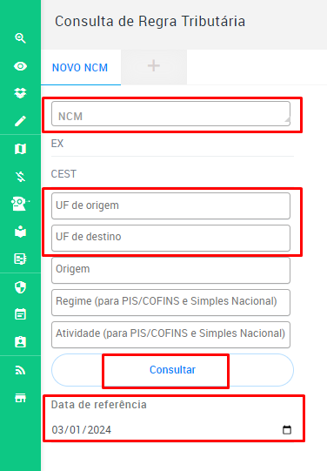Open the calendar event icon in sidebar
Screen dimensions: 327x471
[x=20, y=314]
